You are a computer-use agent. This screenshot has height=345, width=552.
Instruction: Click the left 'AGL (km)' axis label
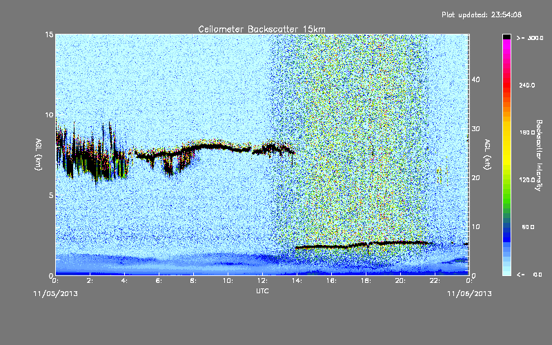39,154
